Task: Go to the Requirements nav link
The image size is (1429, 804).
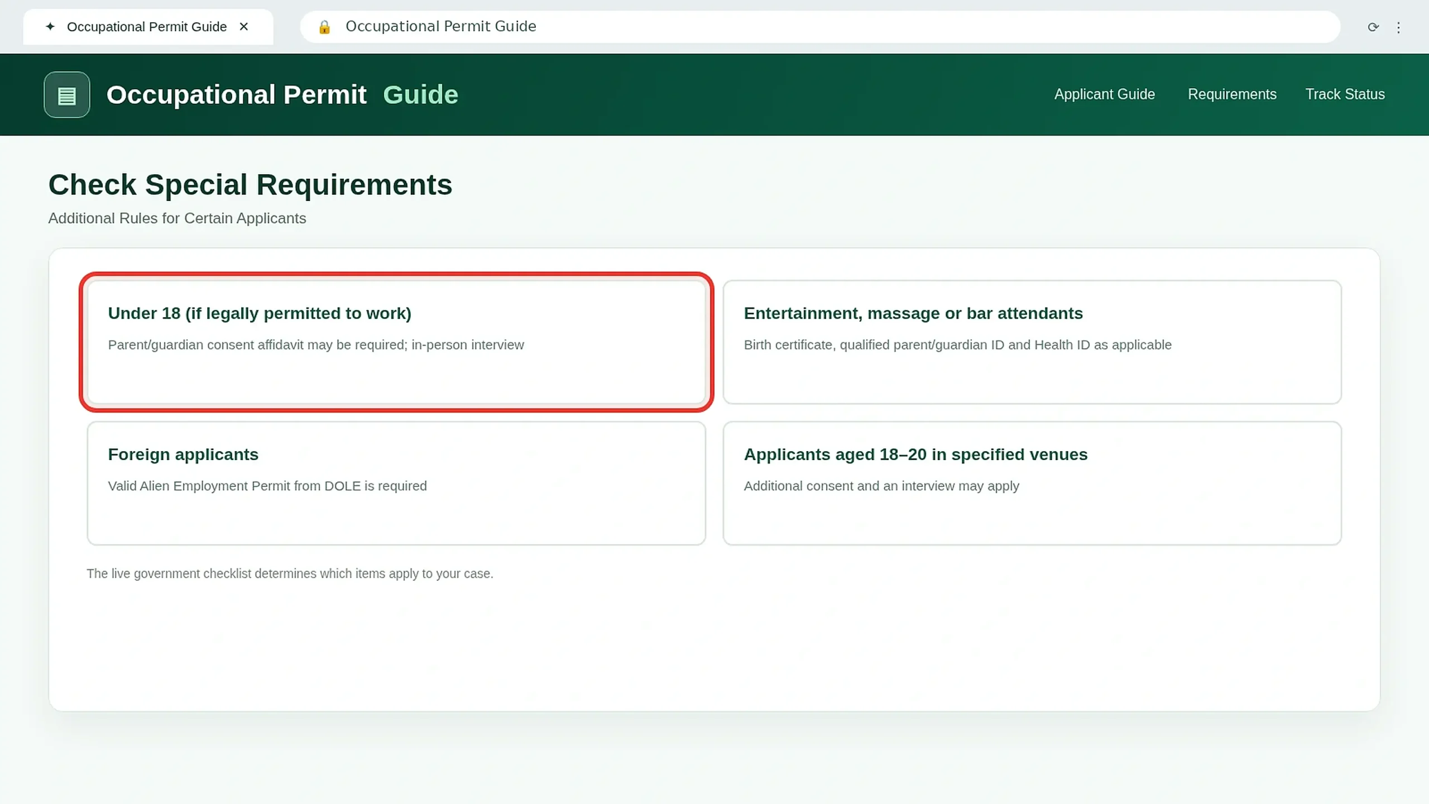Action: 1232,94
